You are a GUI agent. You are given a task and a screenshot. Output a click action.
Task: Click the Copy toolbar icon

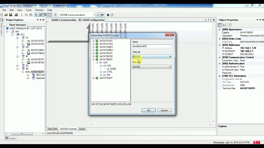pyautogui.click(x=26, y=15)
